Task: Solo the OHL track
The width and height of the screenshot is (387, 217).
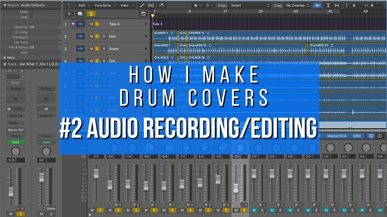Action: pyautogui.click(x=97, y=61)
